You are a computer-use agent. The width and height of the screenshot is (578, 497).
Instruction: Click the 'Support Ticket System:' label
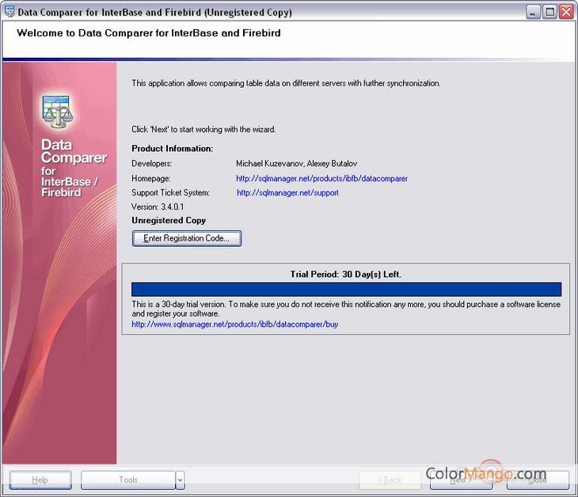click(x=170, y=192)
